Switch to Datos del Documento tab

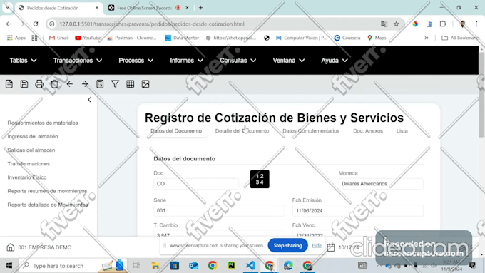[176, 130]
